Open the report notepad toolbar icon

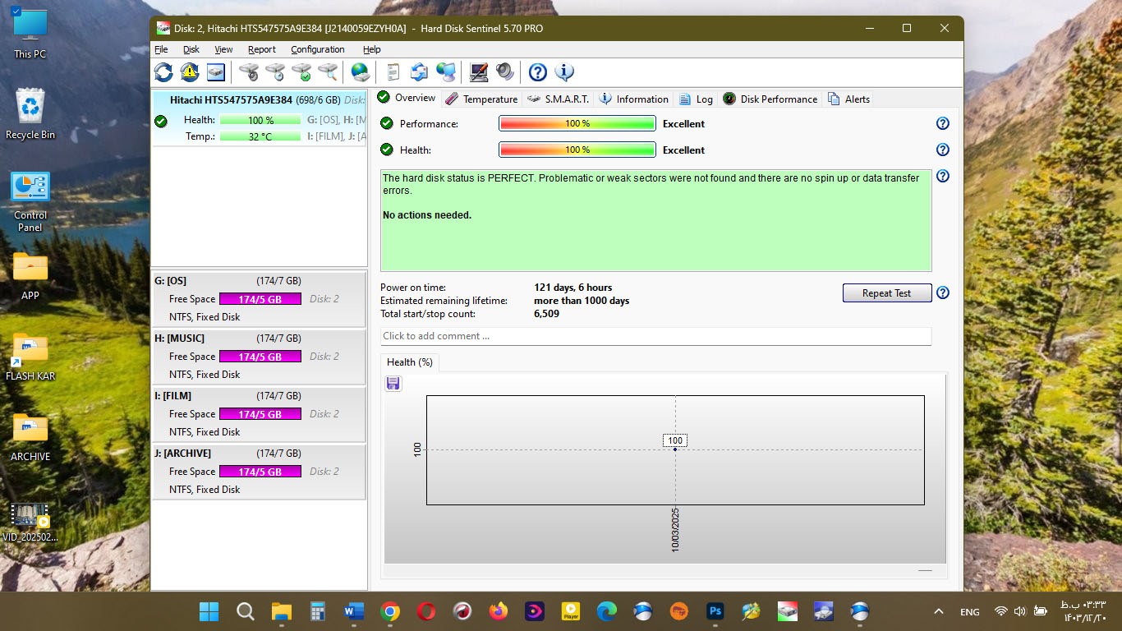tap(393, 72)
